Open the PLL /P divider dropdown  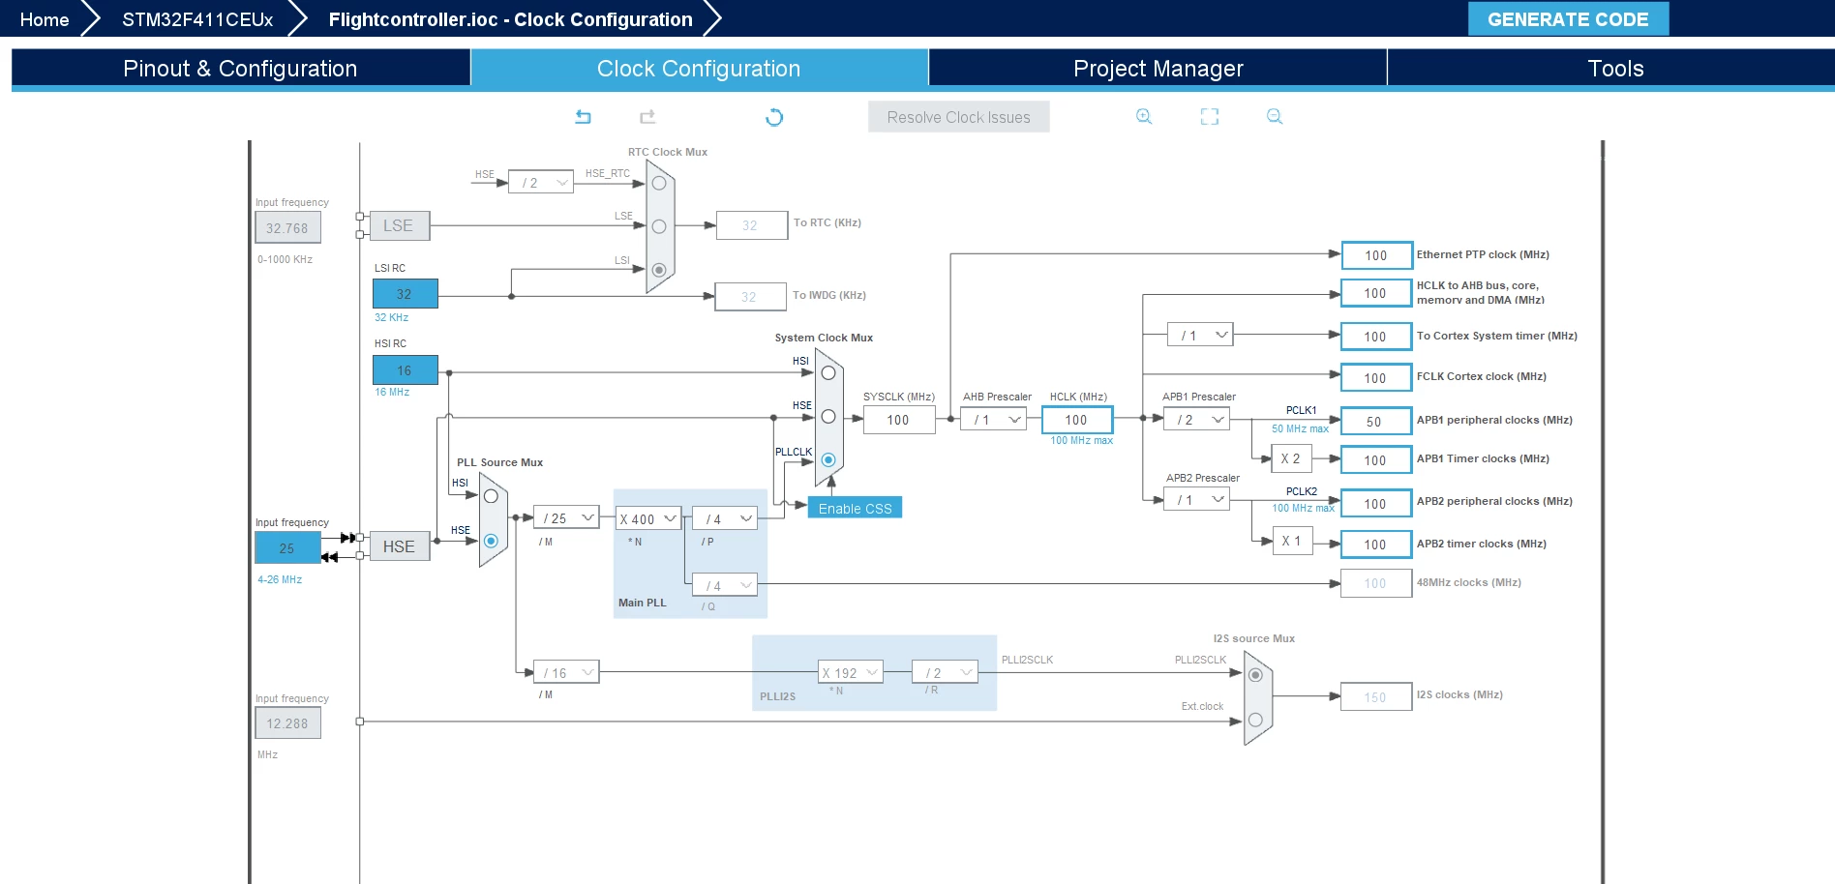(725, 518)
